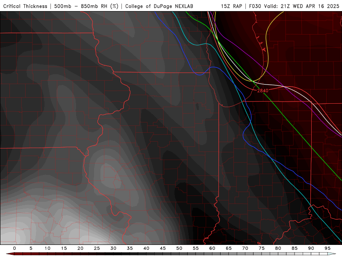Click the "55" tick label
Screen dimensions: 342x256
195,248
